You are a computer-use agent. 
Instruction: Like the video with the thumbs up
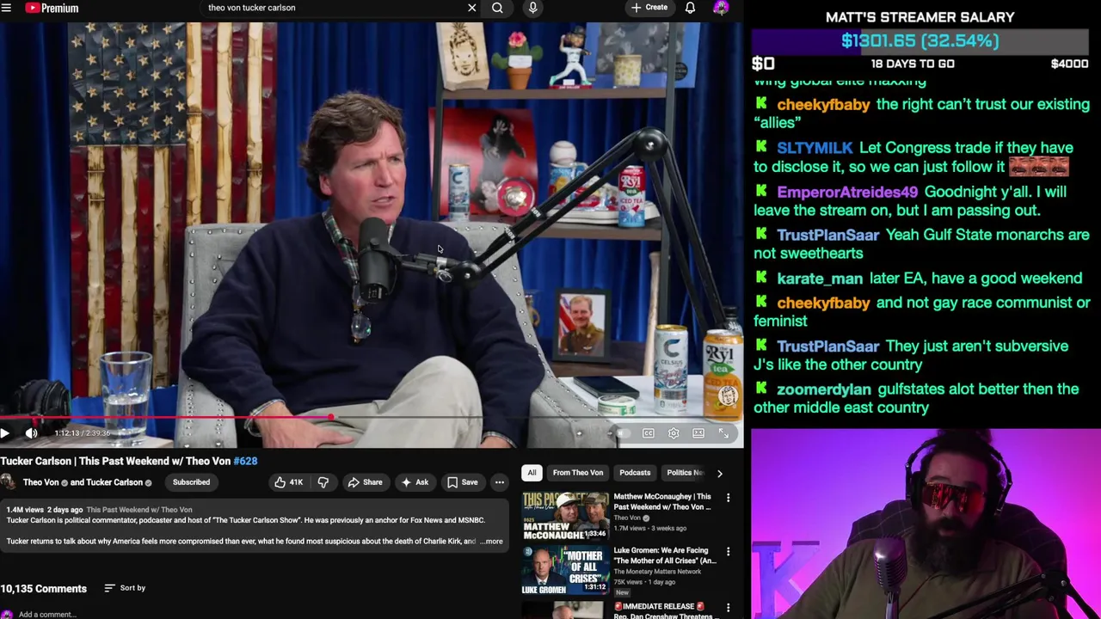[x=288, y=482]
